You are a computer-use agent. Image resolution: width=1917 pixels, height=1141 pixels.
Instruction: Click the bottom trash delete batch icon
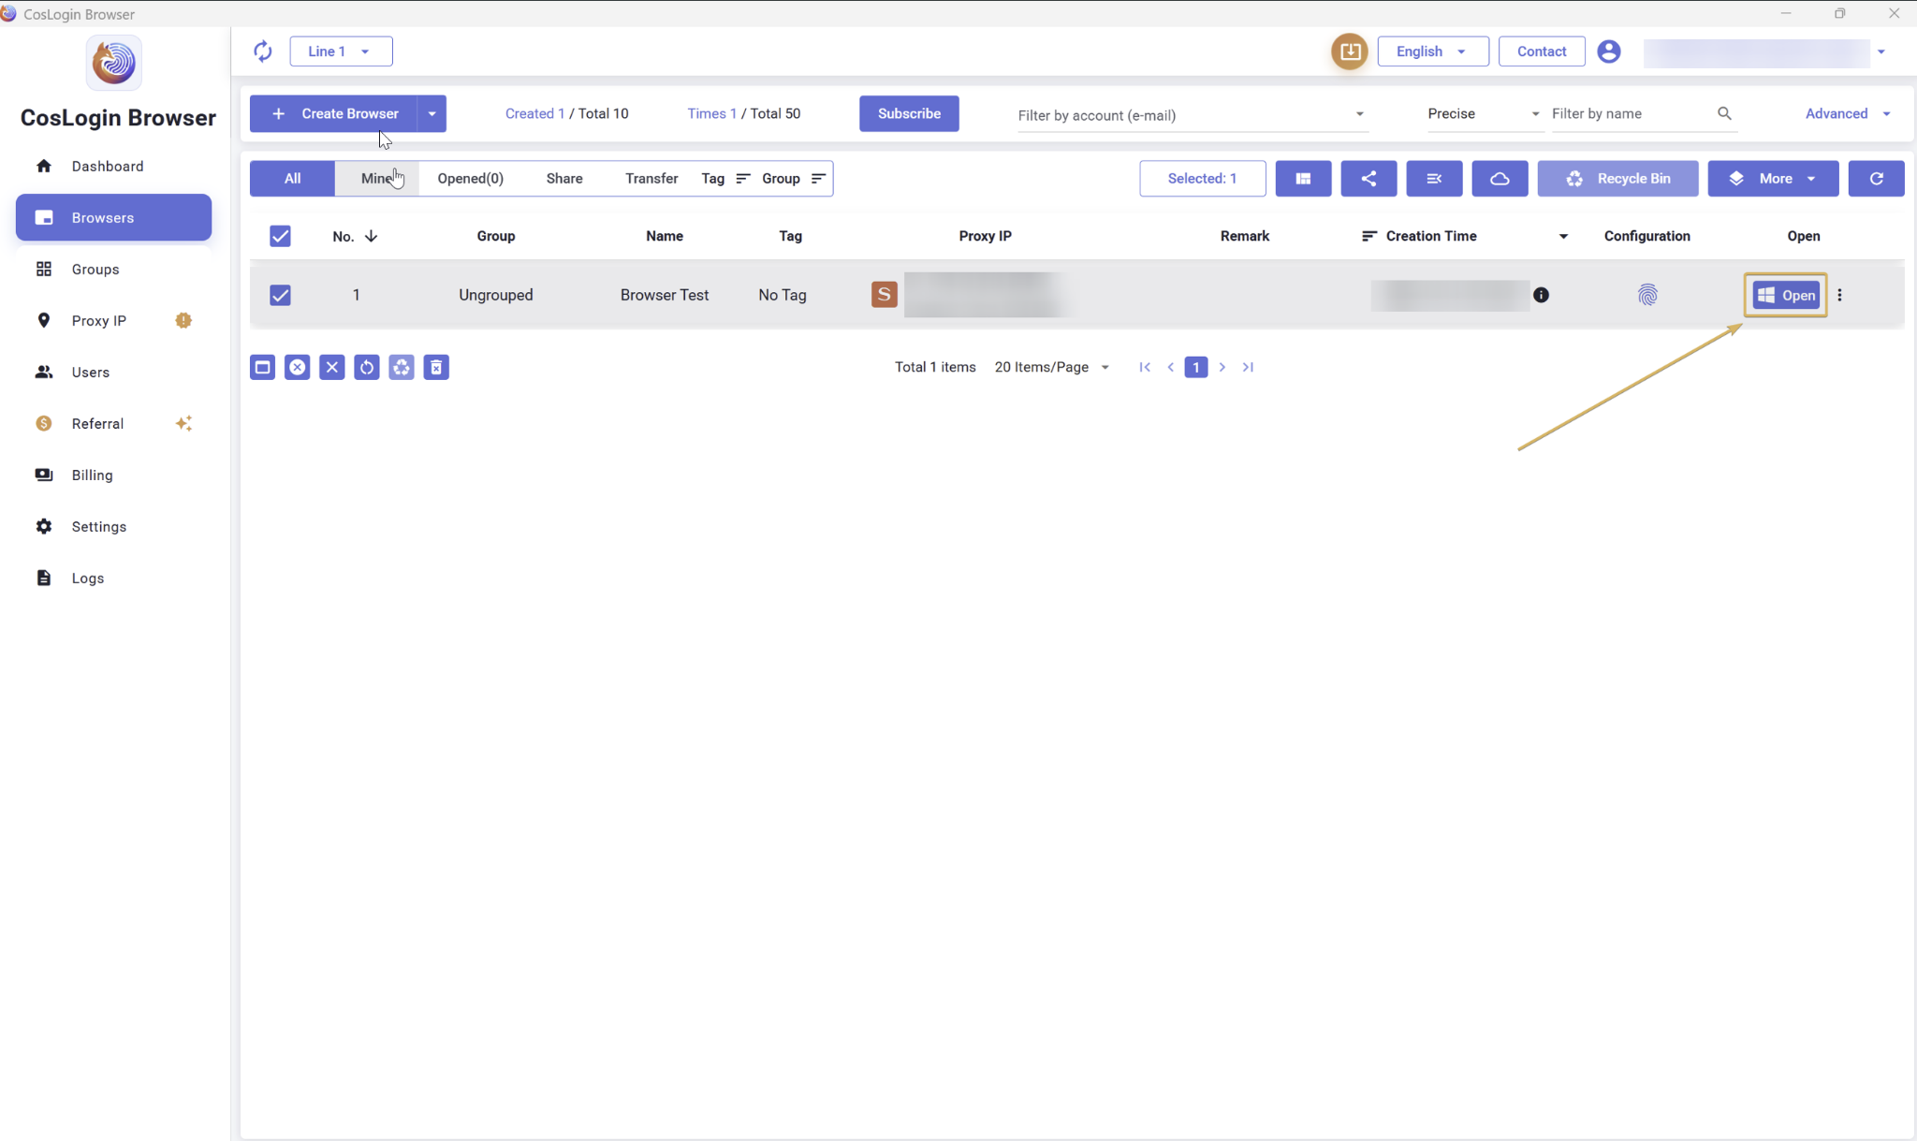point(436,368)
